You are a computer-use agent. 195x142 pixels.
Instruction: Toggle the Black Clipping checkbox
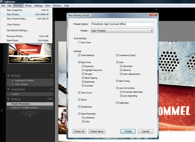click(x=83, y=78)
